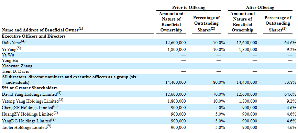This screenshot has height=133, width=298.
Task: Click the 14,400,000 prior to offering value
Action: click(177, 82)
